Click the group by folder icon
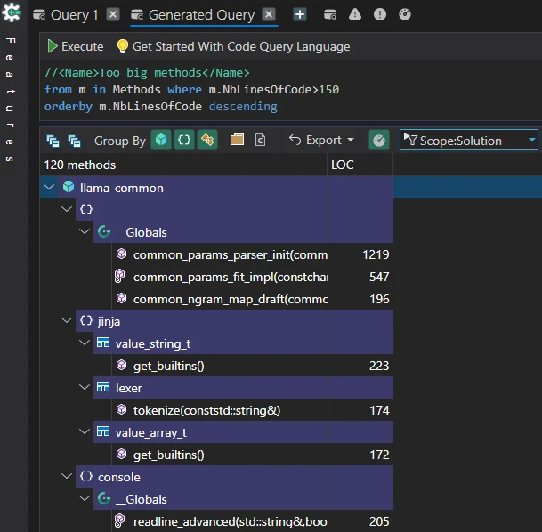 click(237, 140)
